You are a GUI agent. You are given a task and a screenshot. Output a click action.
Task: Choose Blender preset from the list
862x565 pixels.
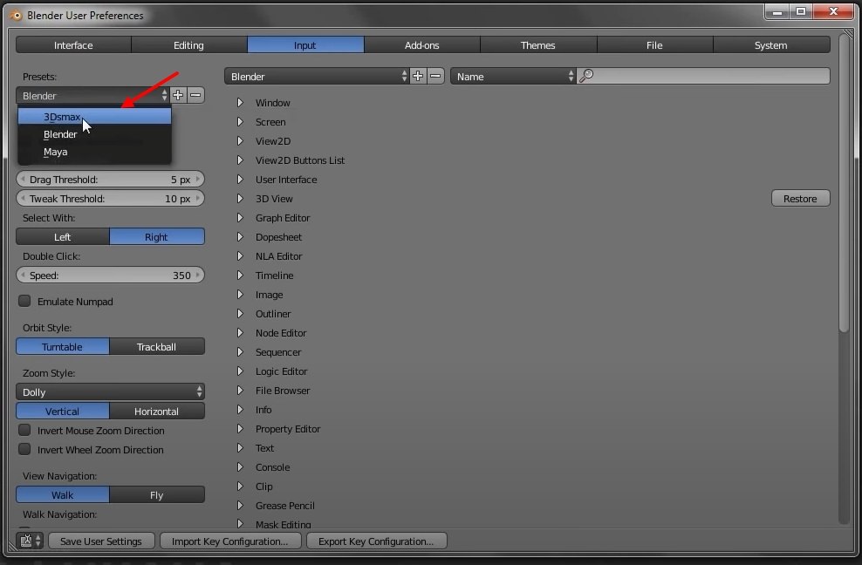94,134
